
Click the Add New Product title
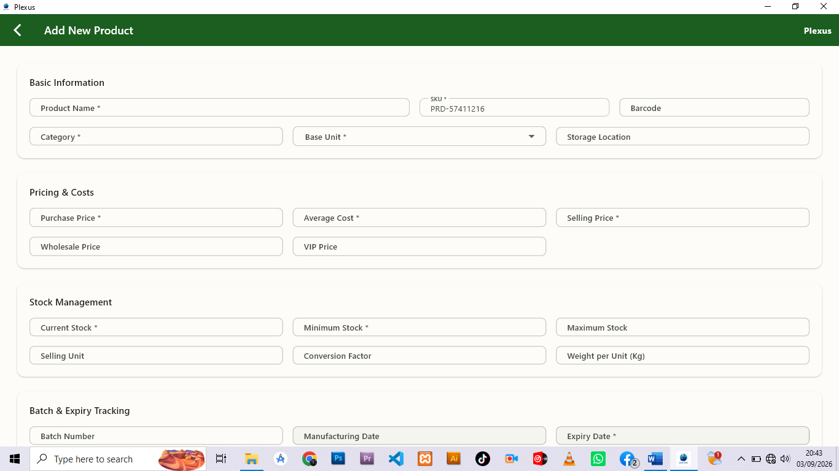[88, 30]
